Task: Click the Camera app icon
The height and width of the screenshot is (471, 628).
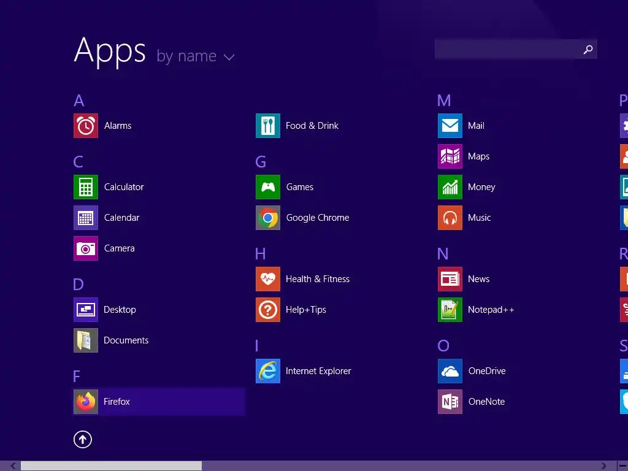Action: pyautogui.click(x=86, y=248)
